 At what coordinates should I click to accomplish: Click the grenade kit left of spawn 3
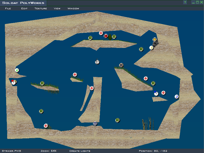tap(141, 49)
